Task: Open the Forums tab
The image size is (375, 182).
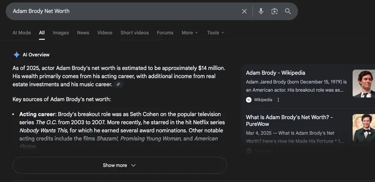Action: (x=165, y=32)
